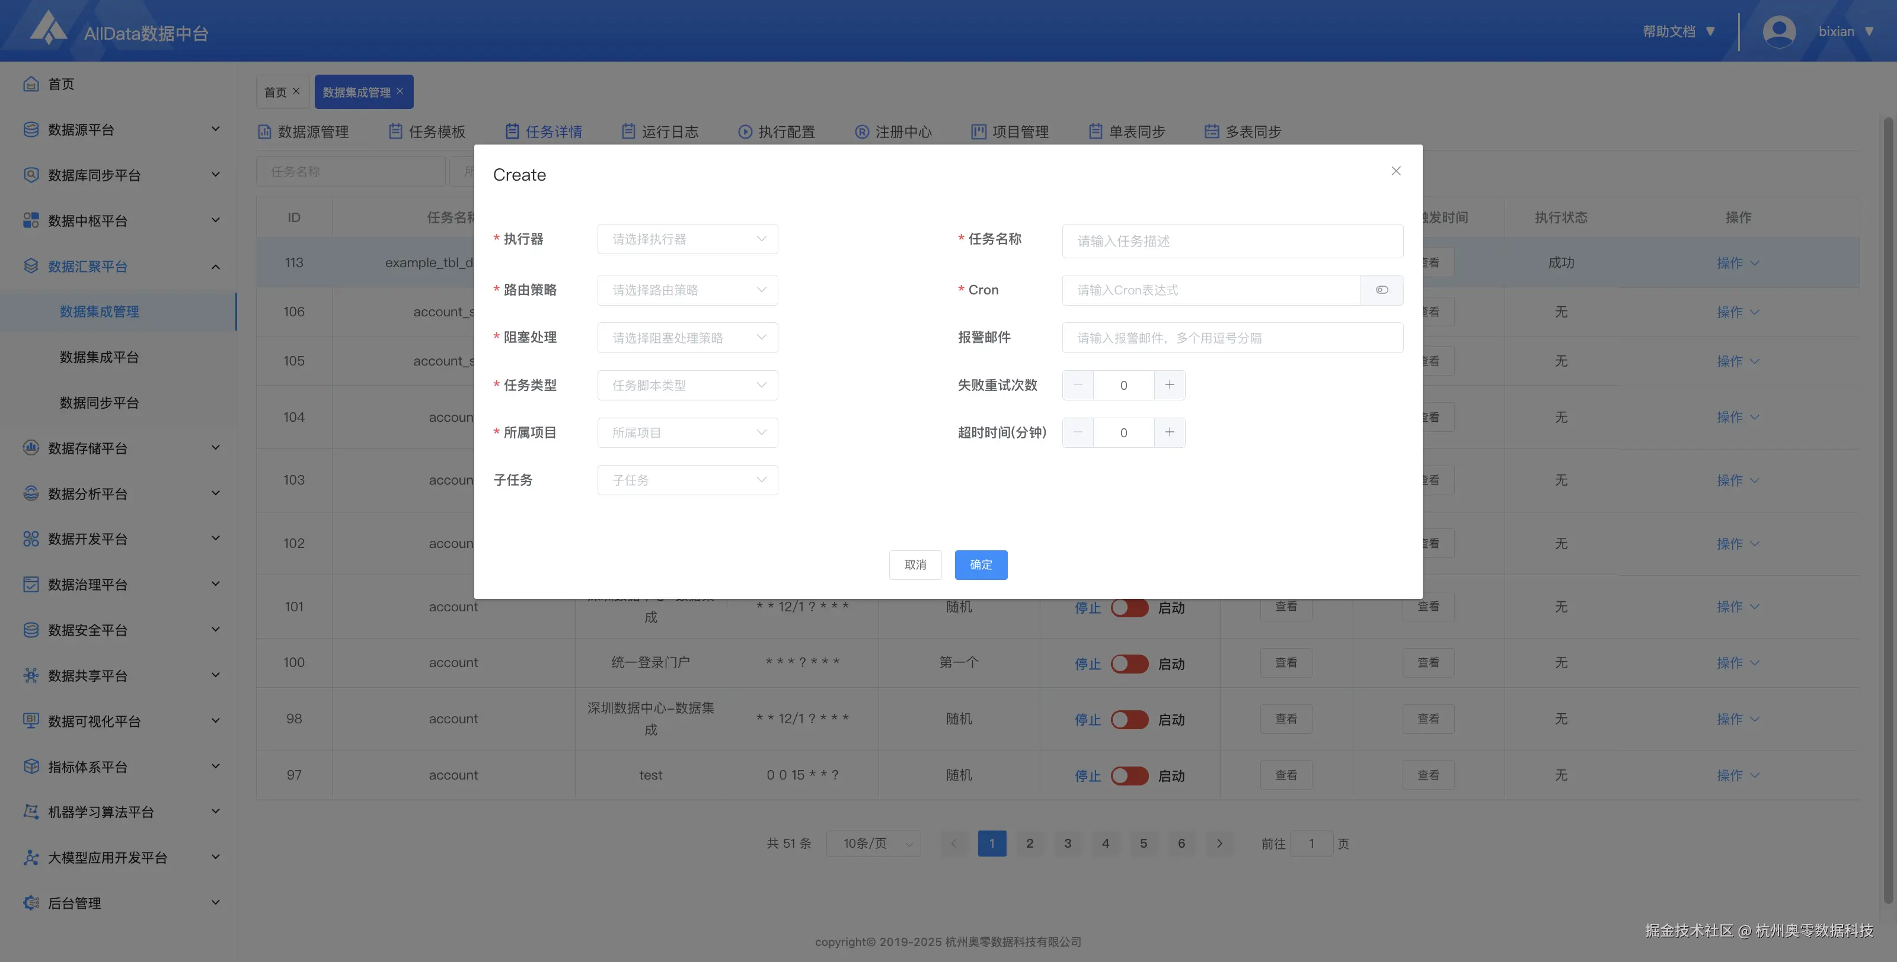1897x962 pixels.
Task: Increase 失败重试次数 with the plus stepper
Action: coord(1170,385)
